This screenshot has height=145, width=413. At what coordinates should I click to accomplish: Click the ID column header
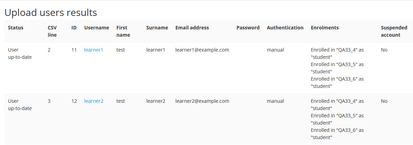[74, 28]
